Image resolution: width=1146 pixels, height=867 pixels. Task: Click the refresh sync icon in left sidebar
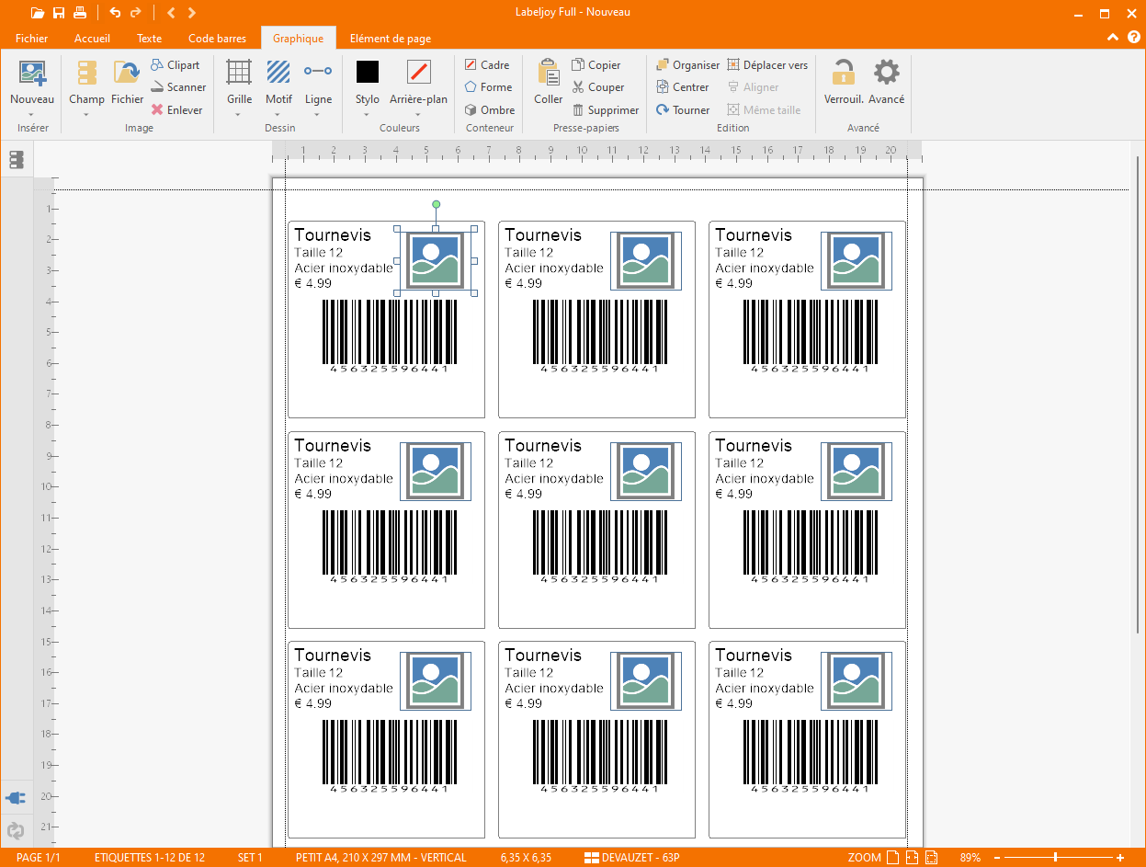pos(16,831)
